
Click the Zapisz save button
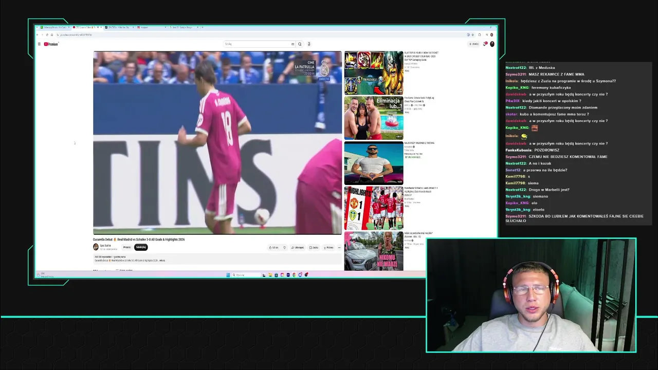pyautogui.click(x=314, y=248)
